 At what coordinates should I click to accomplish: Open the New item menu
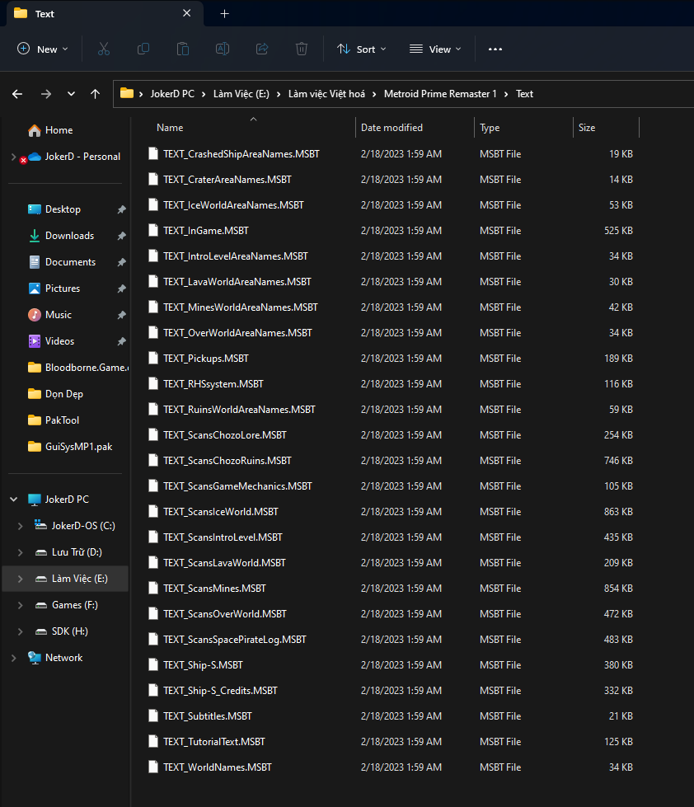coord(42,49)
